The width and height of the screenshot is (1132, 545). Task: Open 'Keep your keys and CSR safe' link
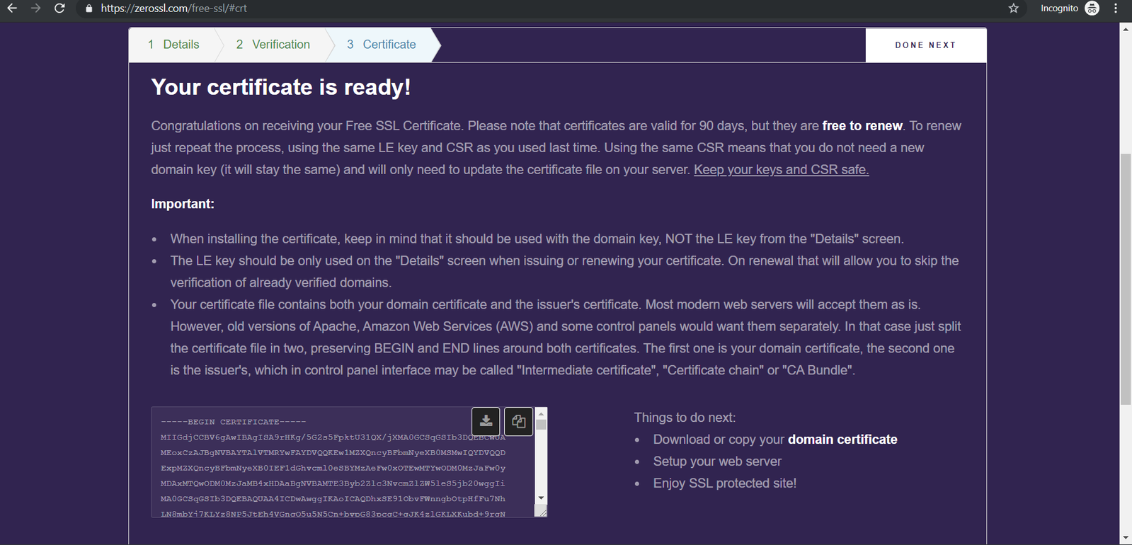[782, 170]
